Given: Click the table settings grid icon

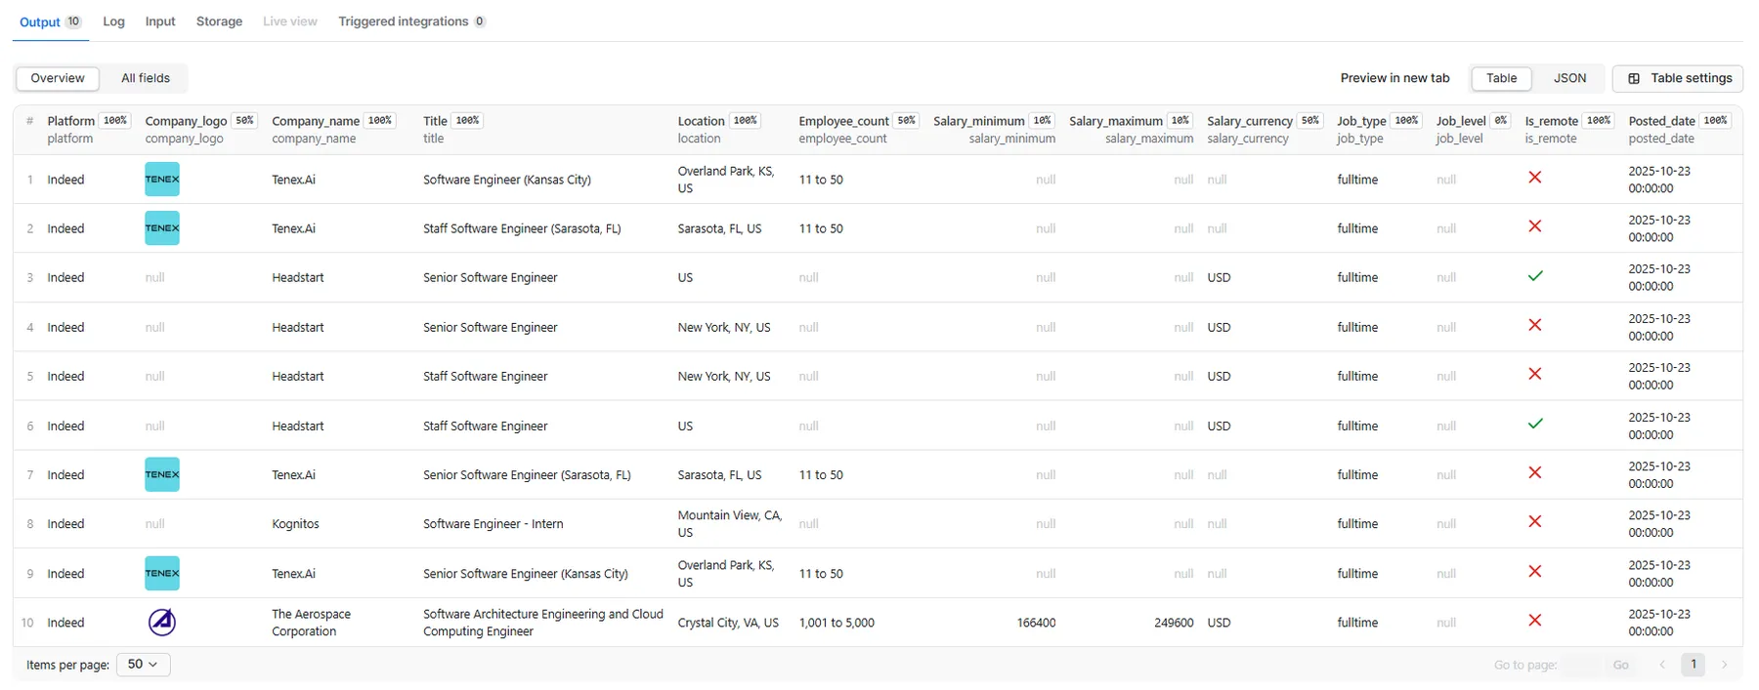Looking at the screenshot, I should pos(1634,78).
